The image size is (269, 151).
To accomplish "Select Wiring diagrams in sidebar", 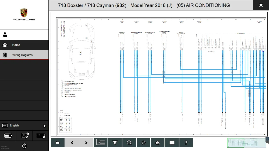I will click(24, 55).
